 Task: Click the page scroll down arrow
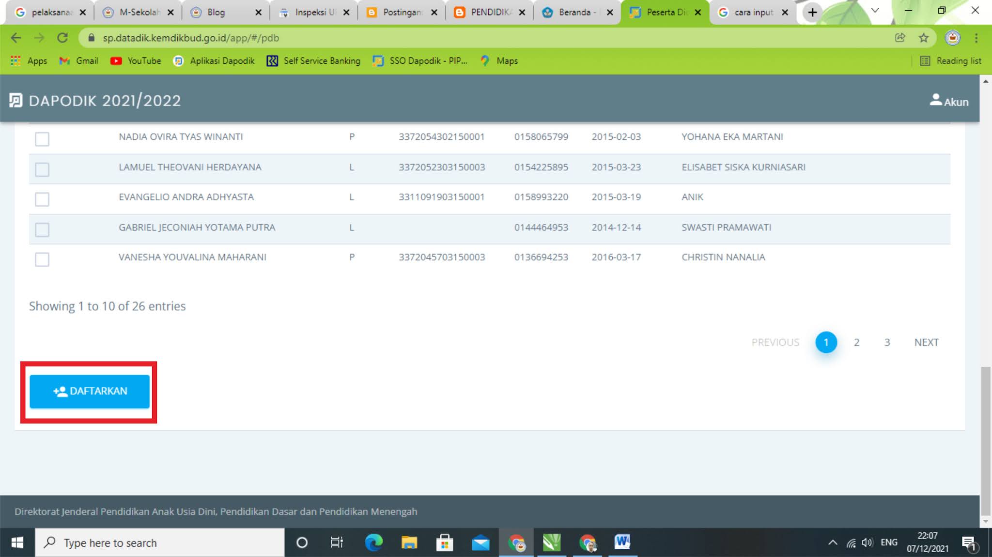coord(986,522)
